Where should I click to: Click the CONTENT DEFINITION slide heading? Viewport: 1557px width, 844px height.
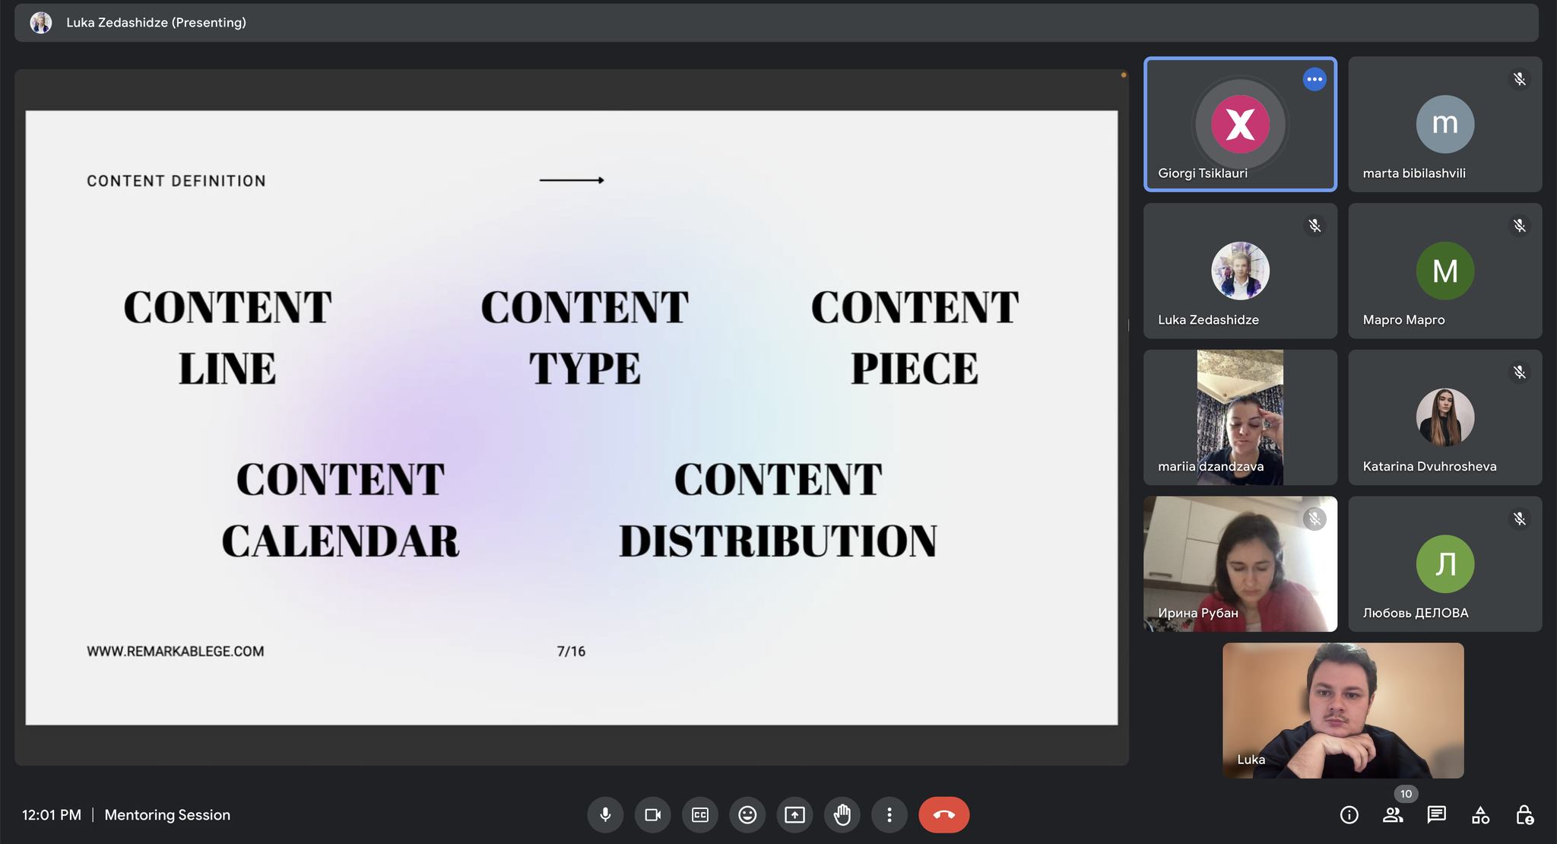(x=176, y=181)
